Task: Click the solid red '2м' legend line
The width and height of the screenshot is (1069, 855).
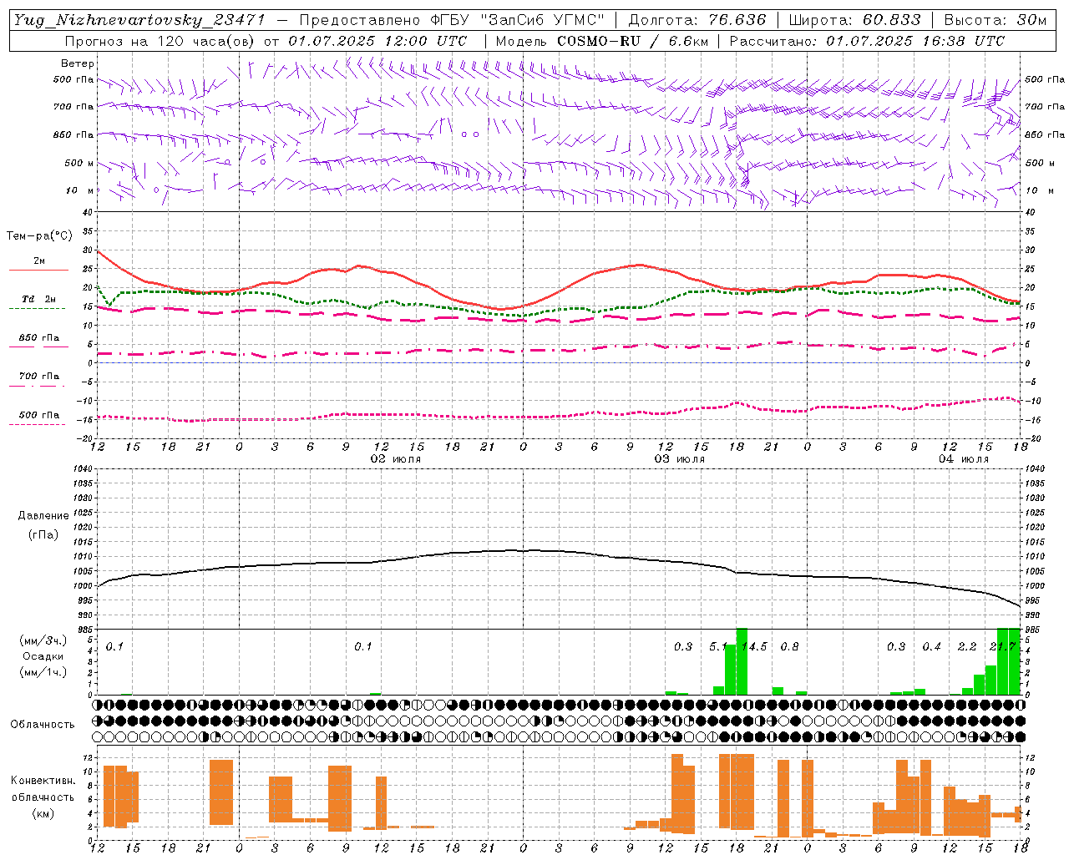Action: (38, 270)
